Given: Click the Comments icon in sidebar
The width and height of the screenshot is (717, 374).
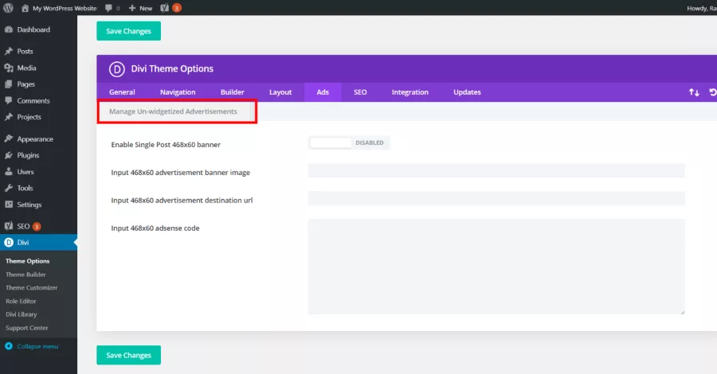Looking at the screenshot, I should [9, 100].
